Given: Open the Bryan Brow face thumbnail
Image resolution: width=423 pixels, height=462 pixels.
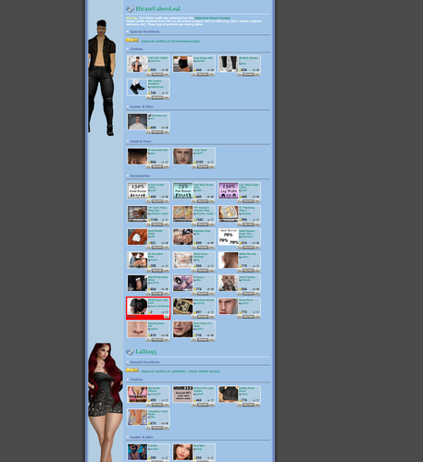Looking at the screenshot, I should point(228,306).
